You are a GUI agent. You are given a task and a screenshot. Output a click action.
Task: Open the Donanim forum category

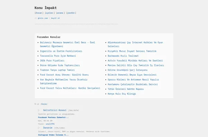point(47,128)
